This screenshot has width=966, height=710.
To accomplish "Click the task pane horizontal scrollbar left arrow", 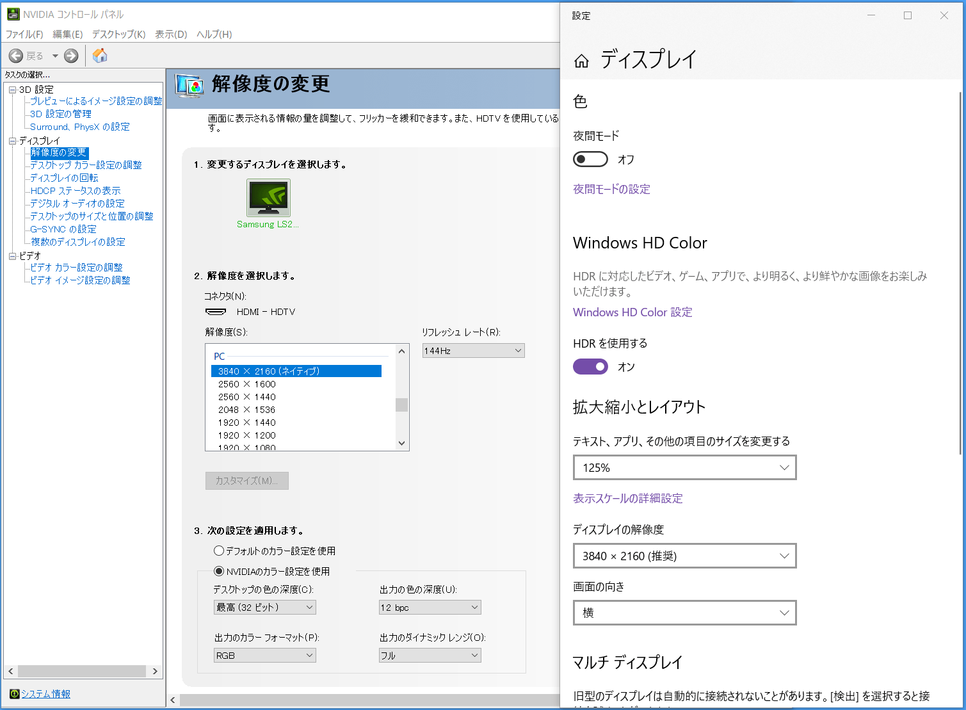I will (10, 672).
